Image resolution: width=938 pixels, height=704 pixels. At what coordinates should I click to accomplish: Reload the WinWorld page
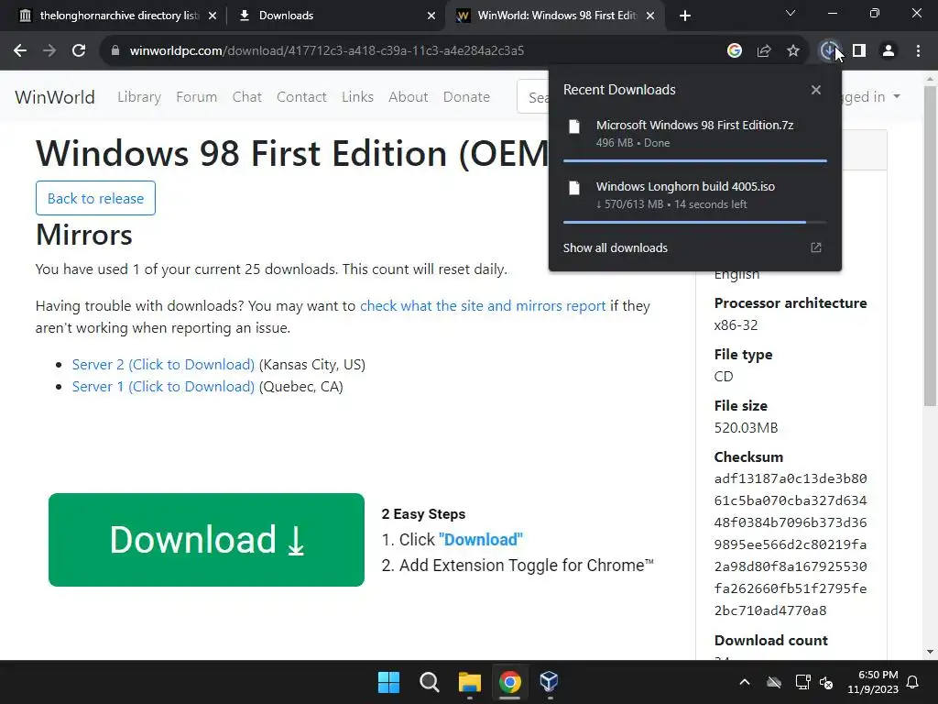pos(79,51)
